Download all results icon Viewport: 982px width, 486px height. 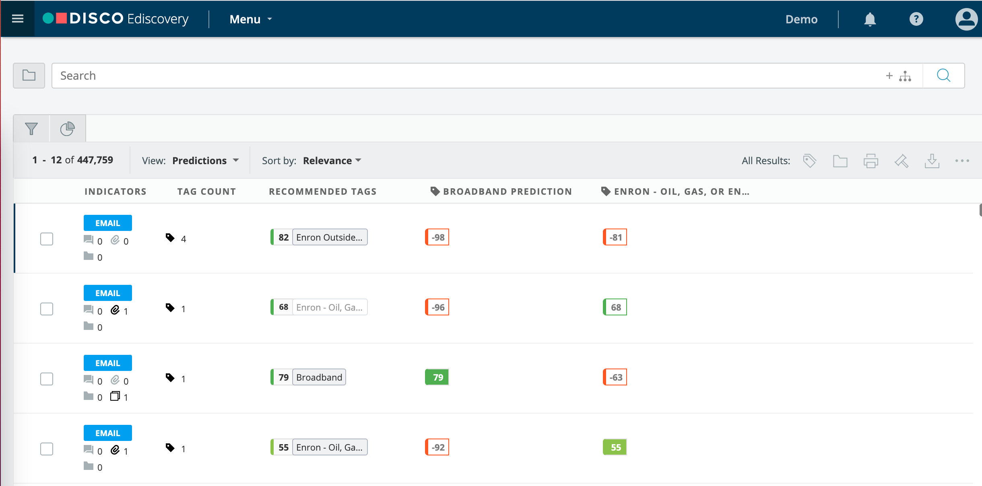pos(932,161)
